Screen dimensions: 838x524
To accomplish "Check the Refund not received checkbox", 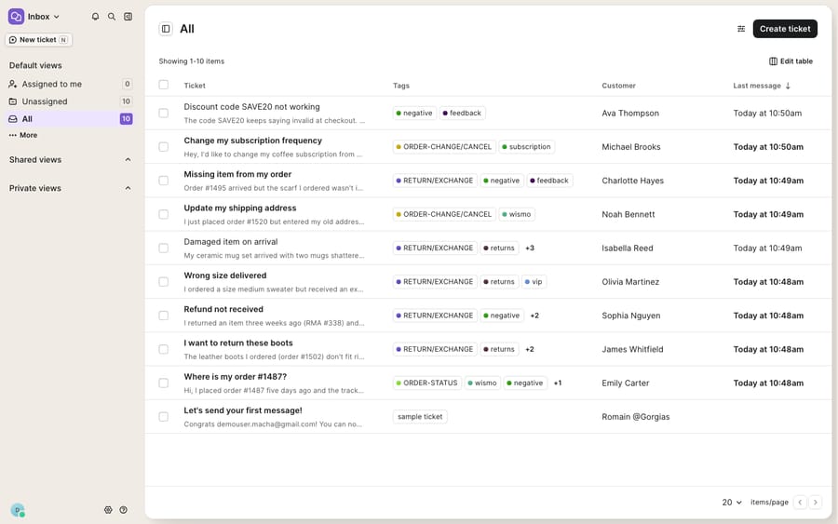I will 164,316.
